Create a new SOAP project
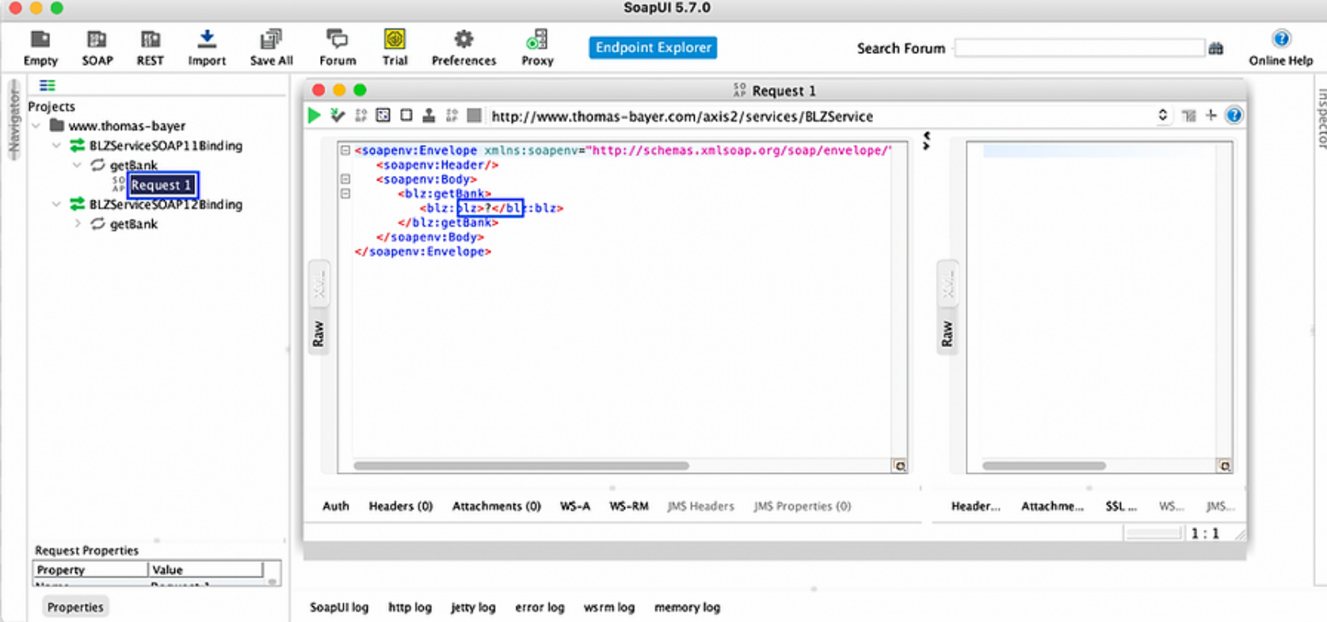 click(x=97, y=48)
